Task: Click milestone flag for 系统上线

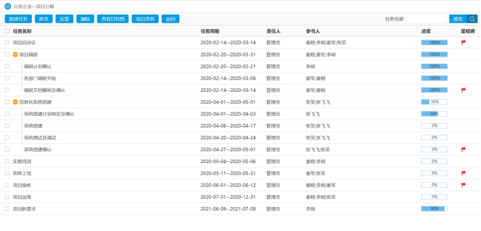Action: coord(463,173)
